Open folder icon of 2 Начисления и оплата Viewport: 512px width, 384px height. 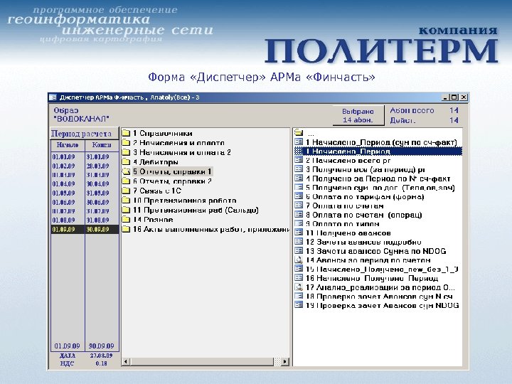[126, 143]
